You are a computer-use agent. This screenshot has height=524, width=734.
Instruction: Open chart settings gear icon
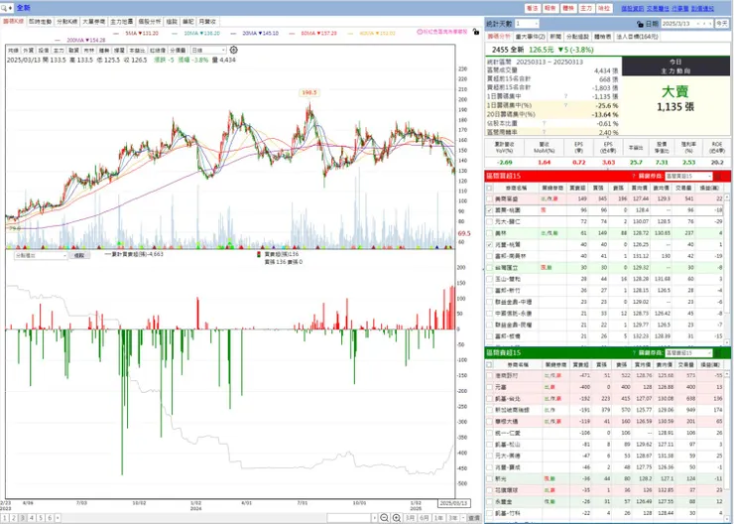pos(233,50)
